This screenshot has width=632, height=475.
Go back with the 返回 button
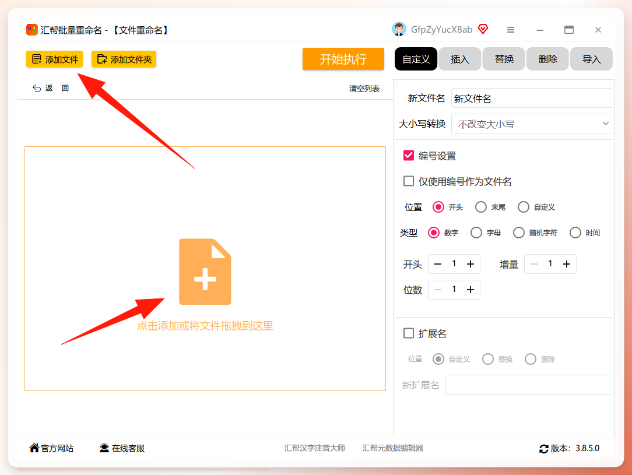(51, 88)
